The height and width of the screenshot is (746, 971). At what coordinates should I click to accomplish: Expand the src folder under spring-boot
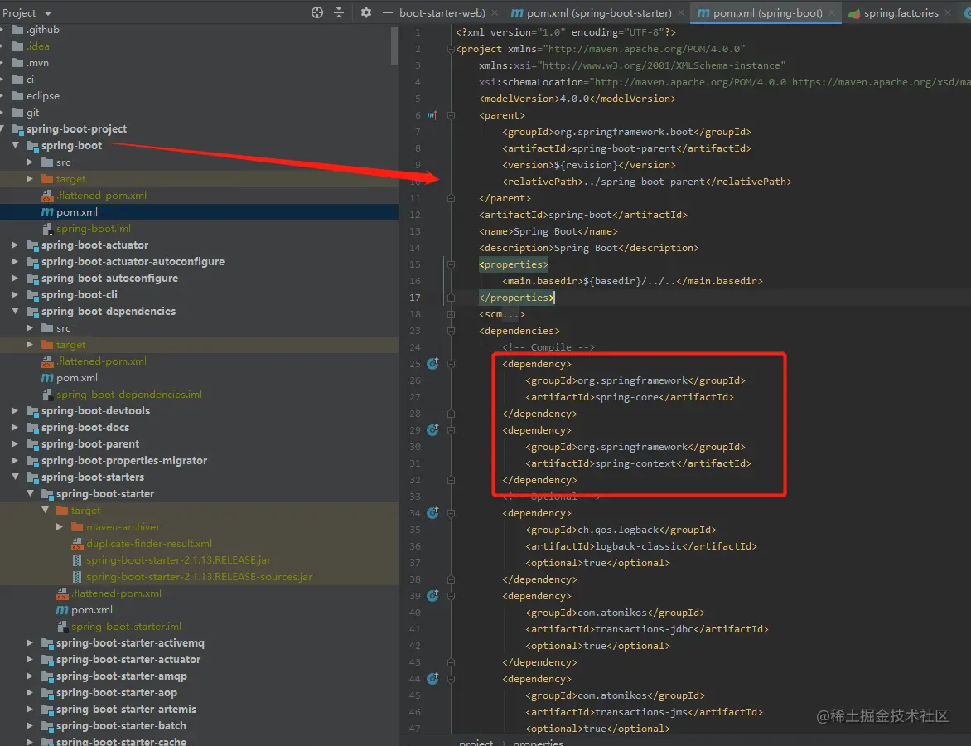30,162
